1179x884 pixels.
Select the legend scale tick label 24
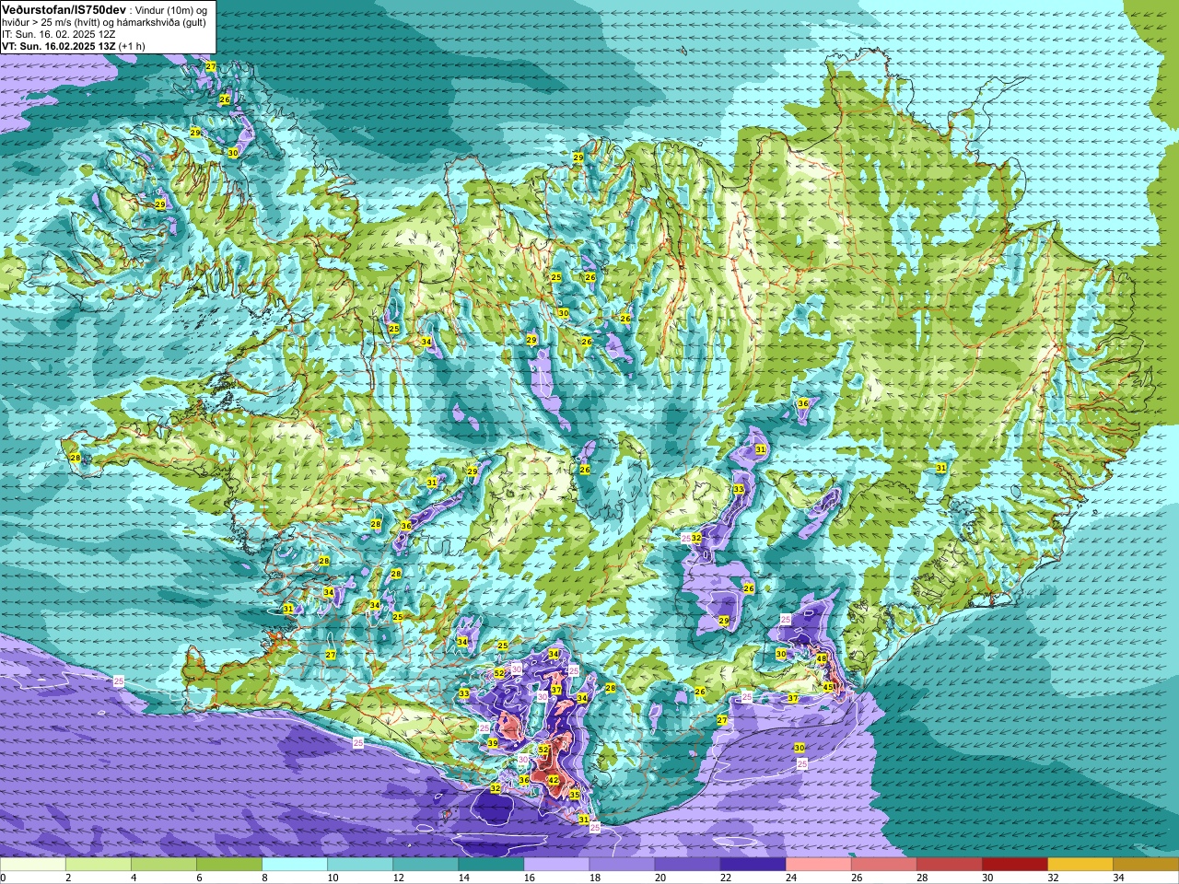click(791, 878)
